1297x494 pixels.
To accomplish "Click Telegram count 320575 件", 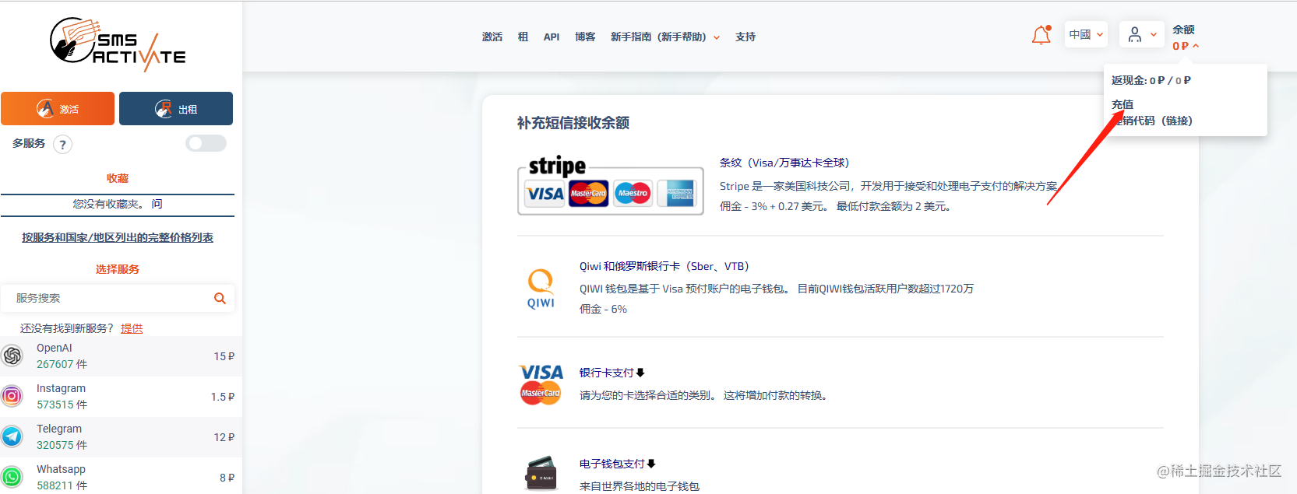I will (x=62, y=445).
